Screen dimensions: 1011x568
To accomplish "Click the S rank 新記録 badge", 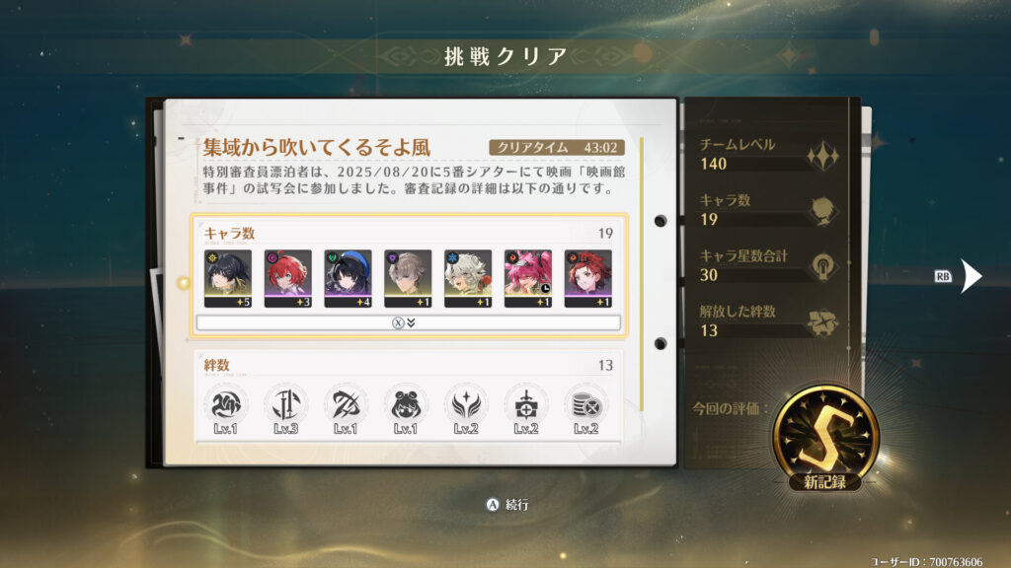I will 825,439.
